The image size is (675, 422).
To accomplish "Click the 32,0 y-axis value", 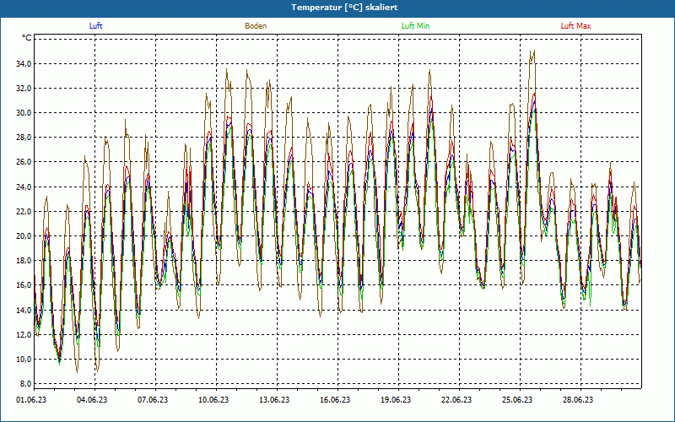I will 24,89.
